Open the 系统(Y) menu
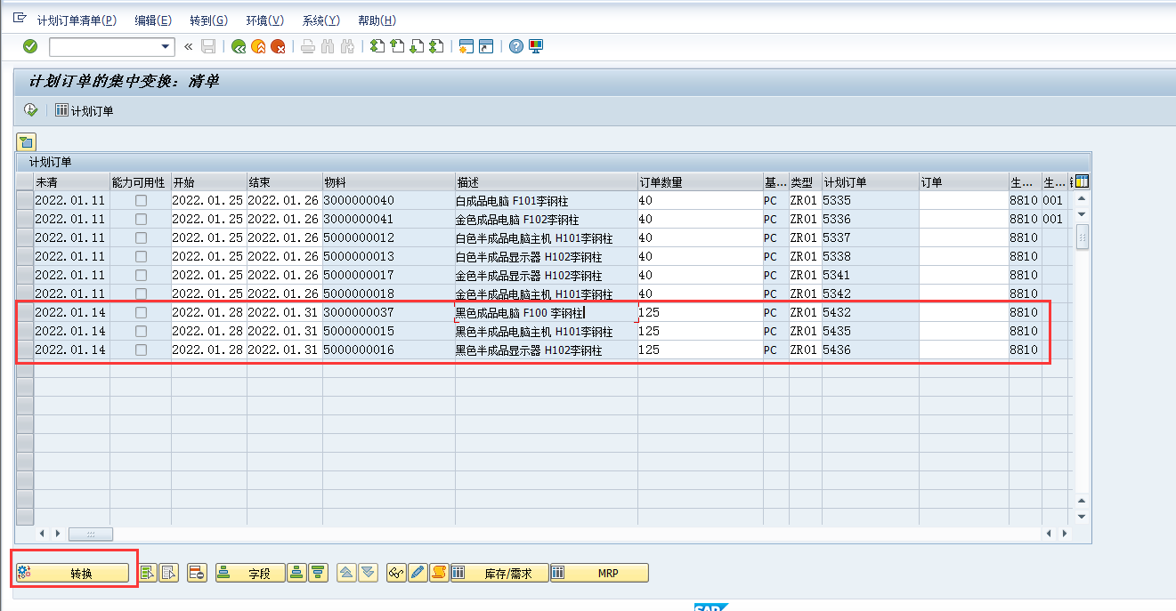 (x=320, y=20)
